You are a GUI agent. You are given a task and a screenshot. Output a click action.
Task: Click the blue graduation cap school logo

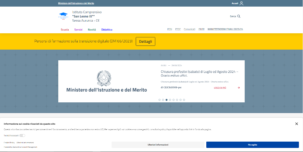(63, 16)
